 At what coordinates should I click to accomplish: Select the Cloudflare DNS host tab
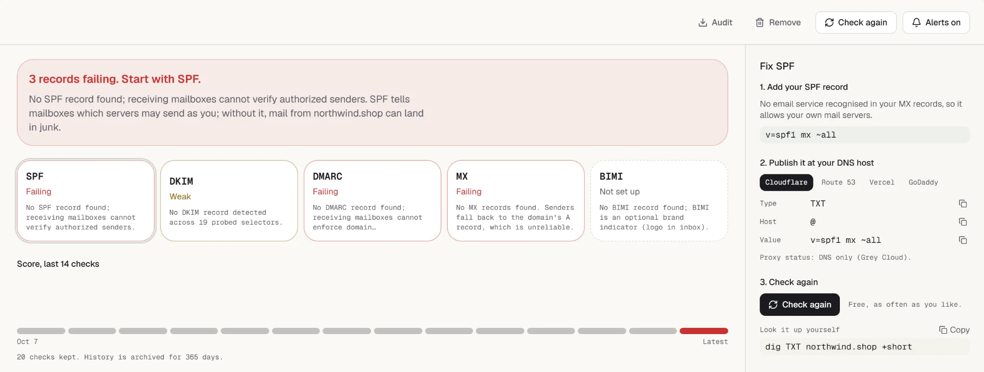point(786,182)
